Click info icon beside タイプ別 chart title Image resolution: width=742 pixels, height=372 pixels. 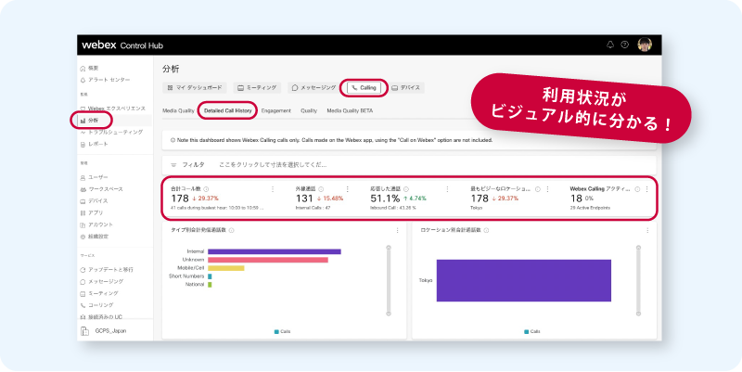(231, 230)
